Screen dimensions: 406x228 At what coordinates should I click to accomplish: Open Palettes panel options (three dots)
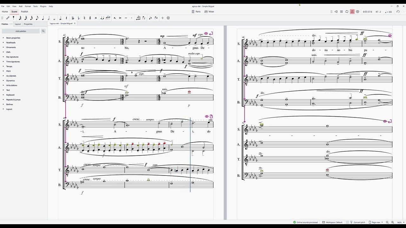(x=10, y=24)
